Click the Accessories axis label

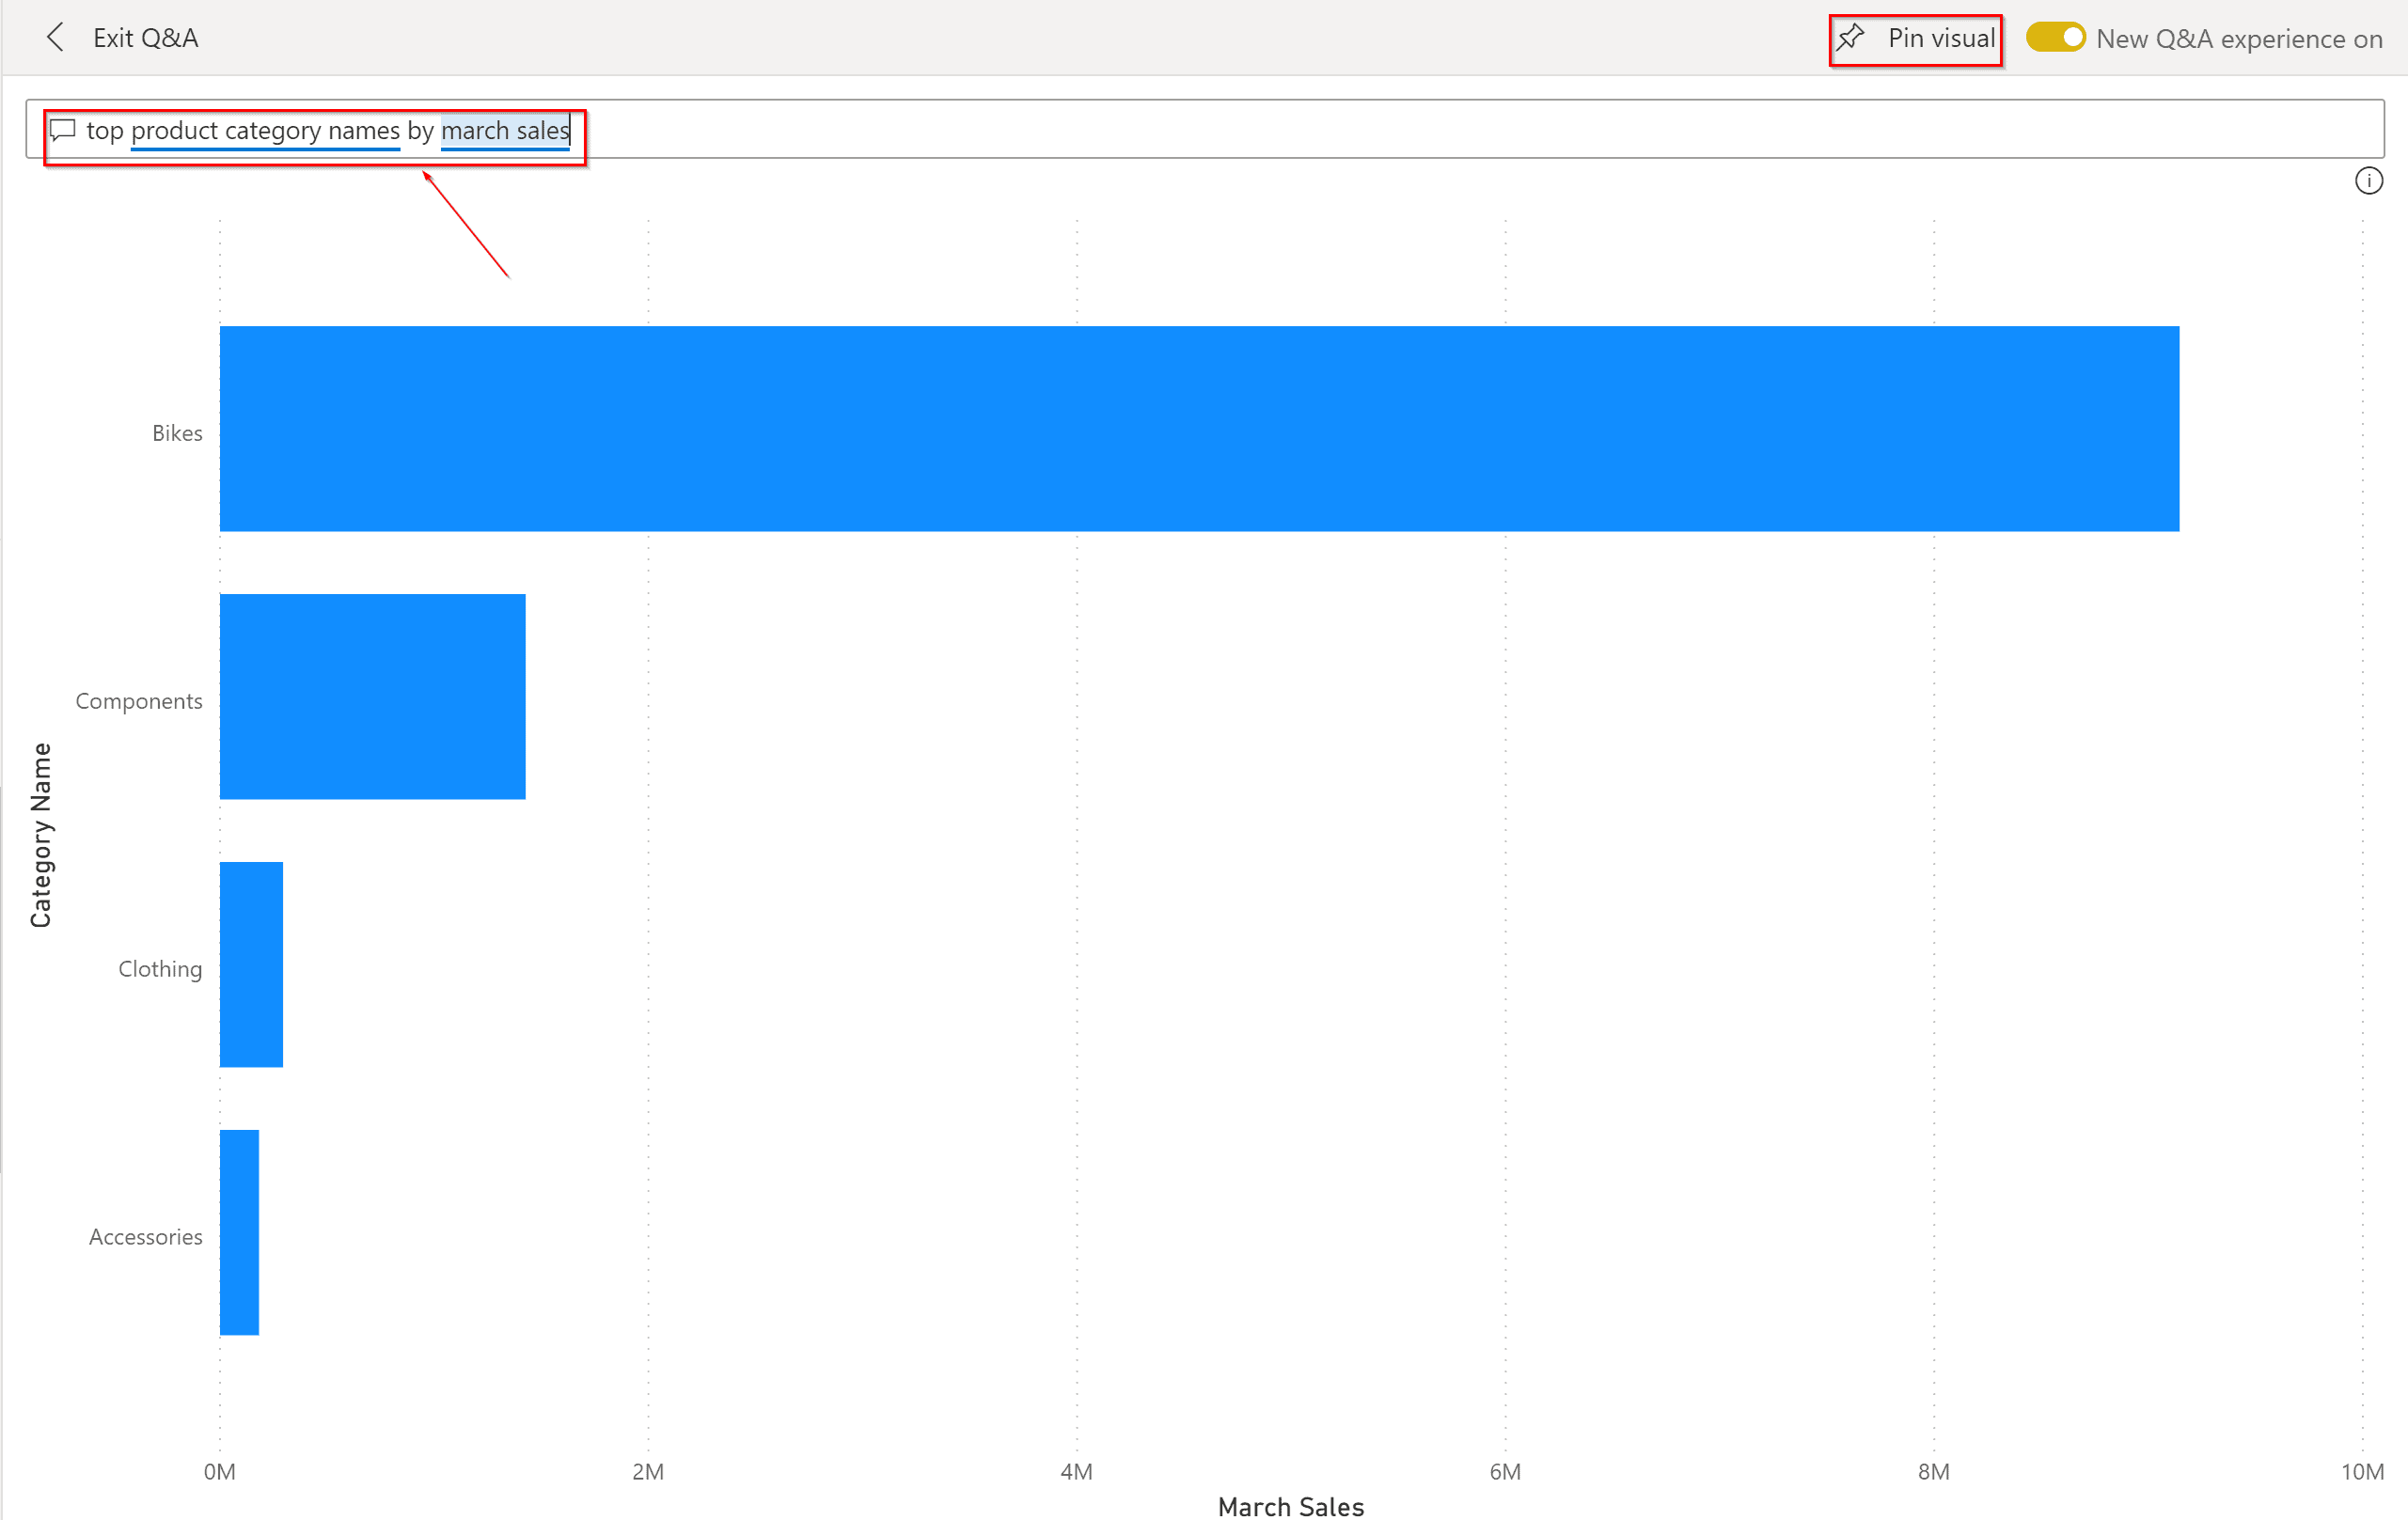(x=146, y=1237)
